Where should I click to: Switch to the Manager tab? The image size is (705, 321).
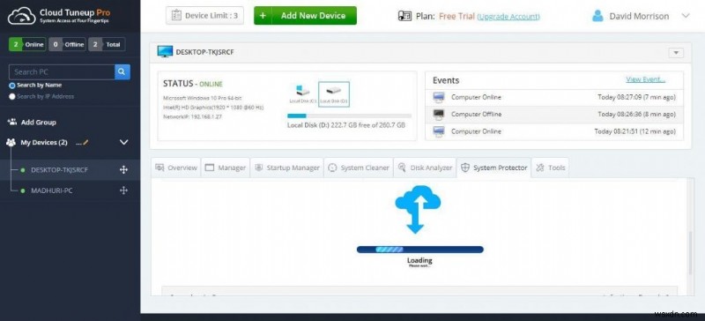click(x=226, y=168)
